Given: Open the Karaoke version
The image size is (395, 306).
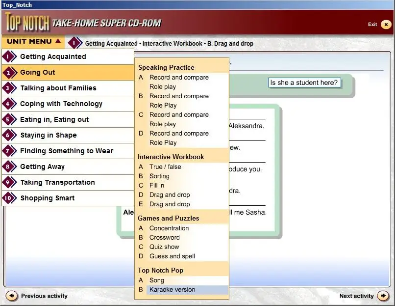Looking at the screenshot, I should pyautogui.click(x=172, y=290).
